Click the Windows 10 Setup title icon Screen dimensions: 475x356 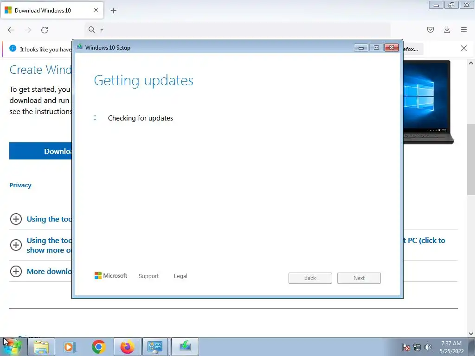pyautogui.click(x=80, y=47)
